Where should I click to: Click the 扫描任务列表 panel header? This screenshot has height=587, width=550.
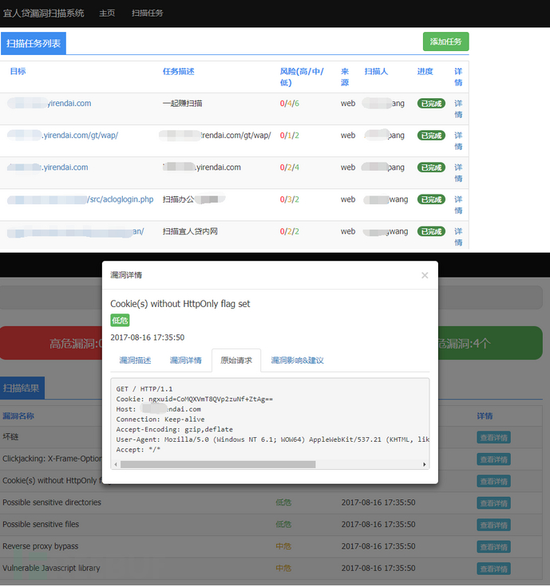coord(34,44)
